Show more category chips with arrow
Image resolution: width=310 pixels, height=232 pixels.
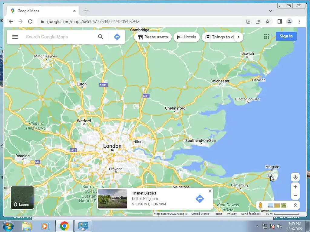point(239,37)
